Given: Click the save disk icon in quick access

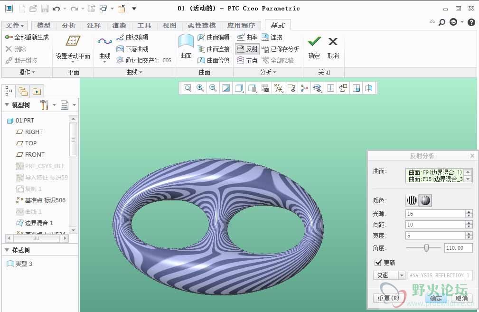Looking at the screenshot, I should [45, 9].
